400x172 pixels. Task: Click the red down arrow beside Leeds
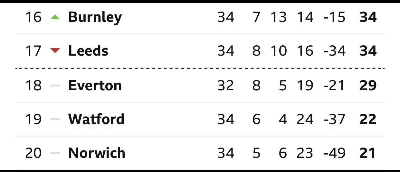pyautogui.click(x=55, y=50)
